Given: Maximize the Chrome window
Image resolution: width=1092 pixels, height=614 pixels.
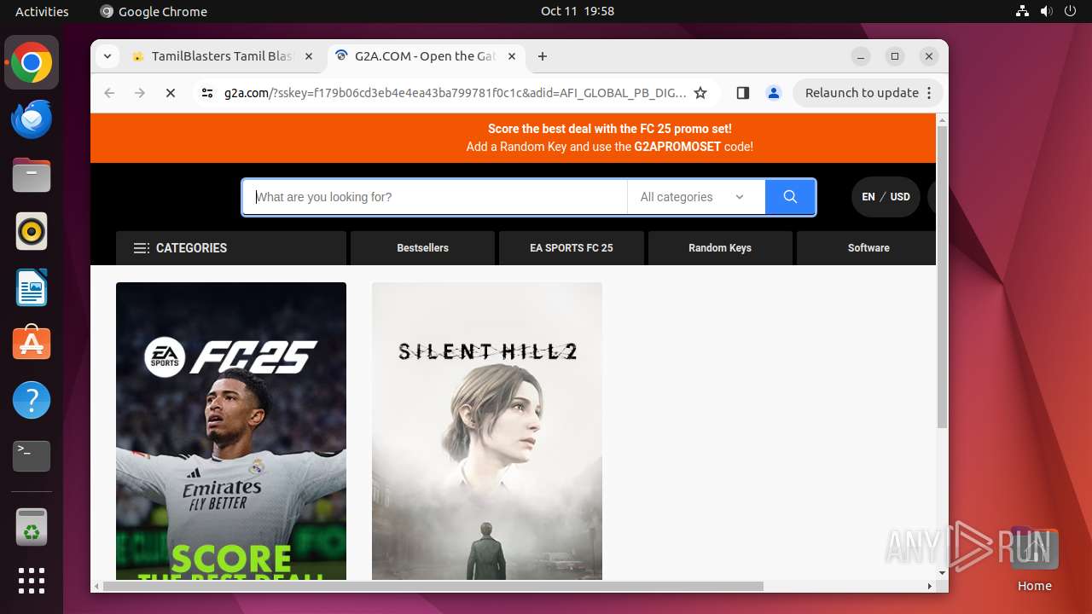Looking at the screenshot, I should tap(895, 56).
